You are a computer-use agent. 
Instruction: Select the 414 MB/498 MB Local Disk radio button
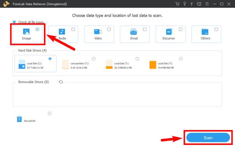tap(181, 59)
